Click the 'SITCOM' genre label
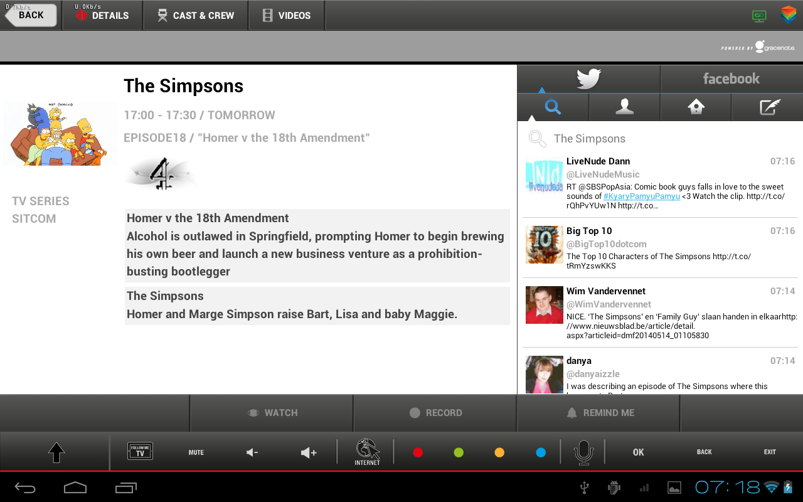The width and height of the screenshot is (803, 502). [x=34, y=219]
